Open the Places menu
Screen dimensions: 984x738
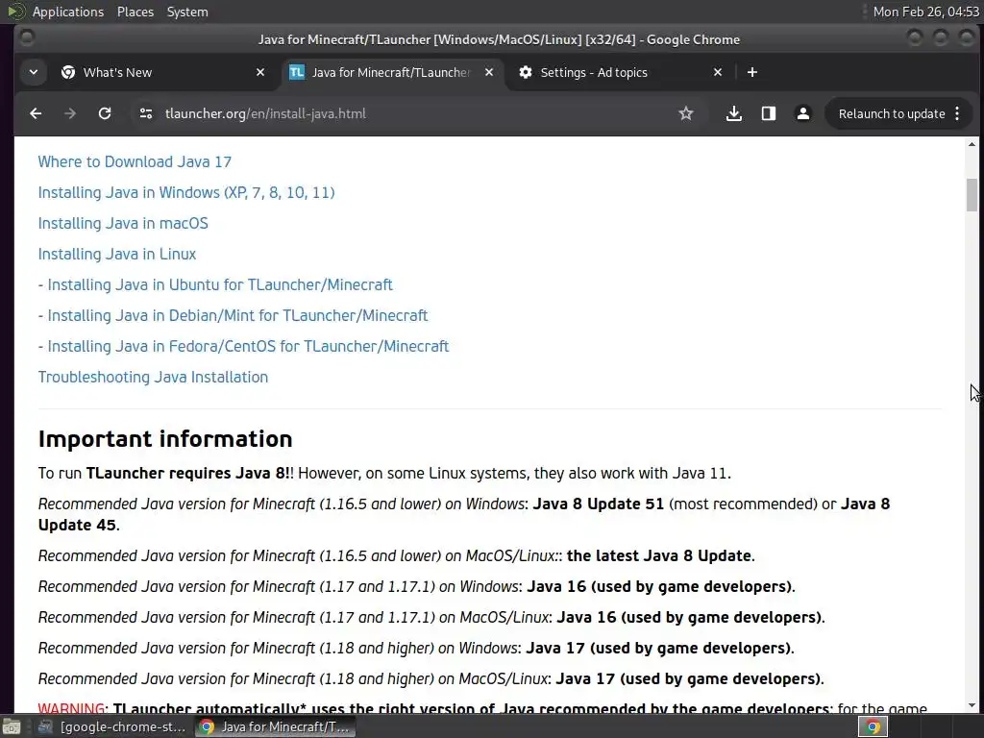coord(135,12)
